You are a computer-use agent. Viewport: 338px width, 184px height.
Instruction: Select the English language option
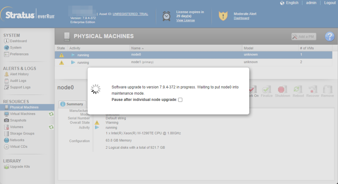click(x=292, y=3)
